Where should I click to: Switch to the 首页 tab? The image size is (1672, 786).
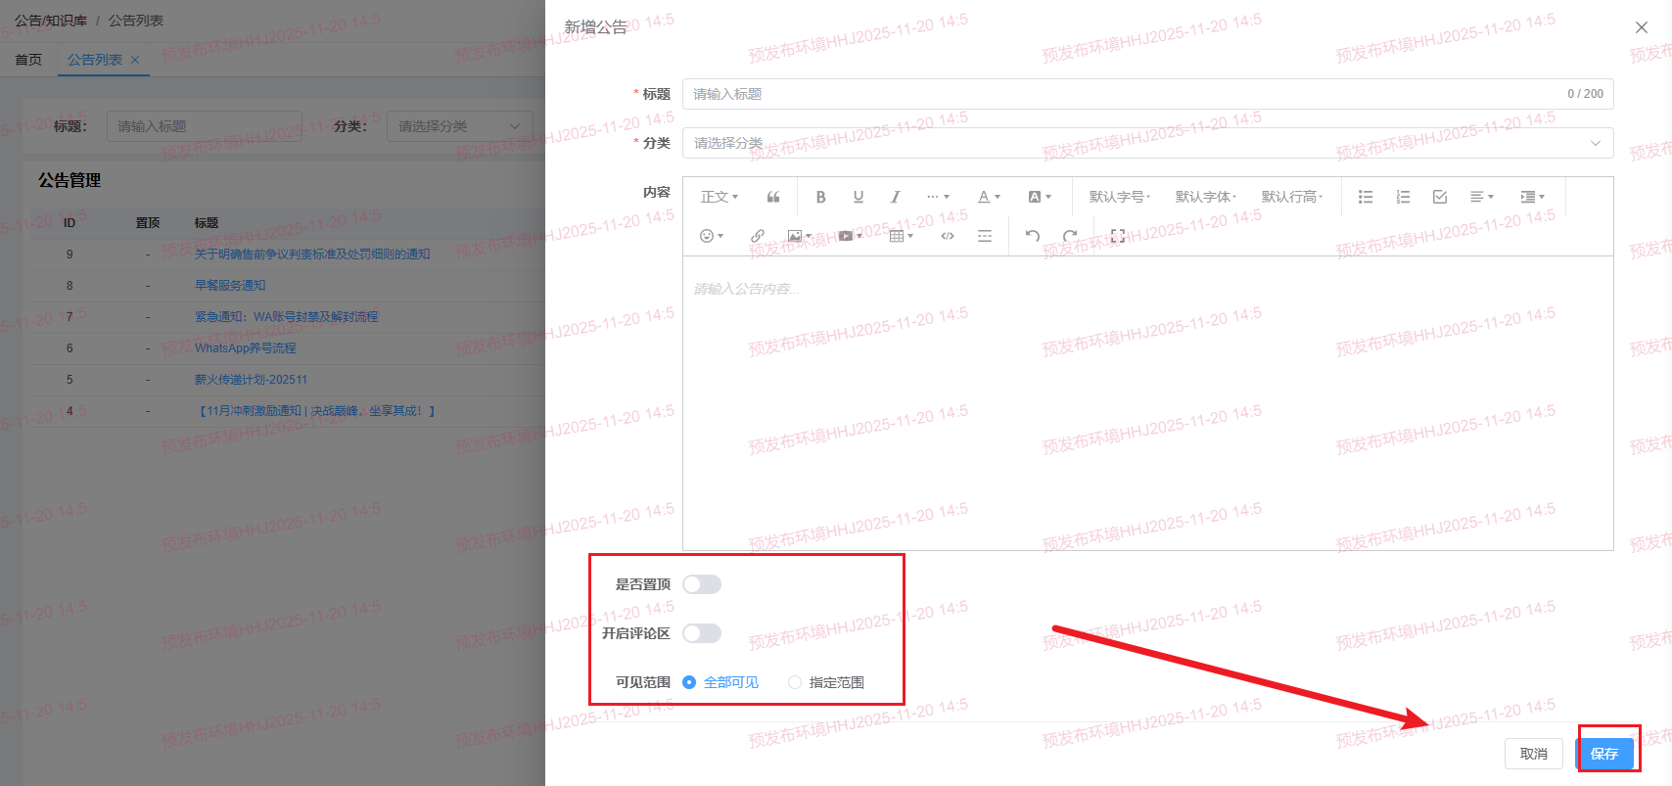click(x=28, y=60)
